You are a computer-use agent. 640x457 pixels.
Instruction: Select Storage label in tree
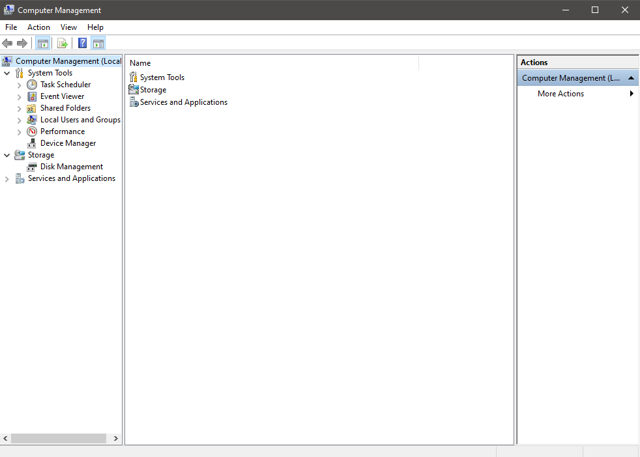(x=41, y=155)
